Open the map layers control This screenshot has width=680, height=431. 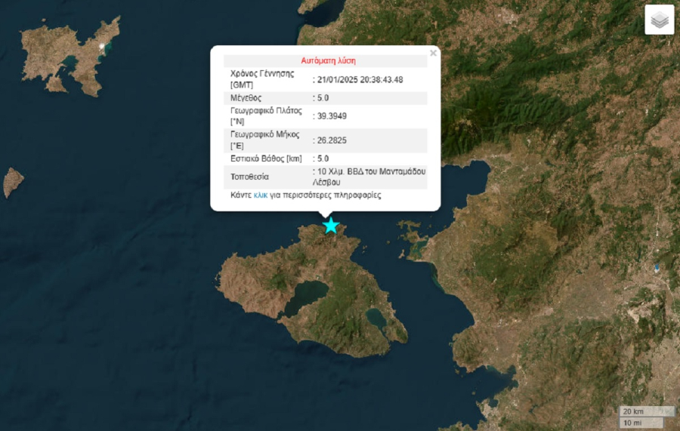tap(659, 20)
